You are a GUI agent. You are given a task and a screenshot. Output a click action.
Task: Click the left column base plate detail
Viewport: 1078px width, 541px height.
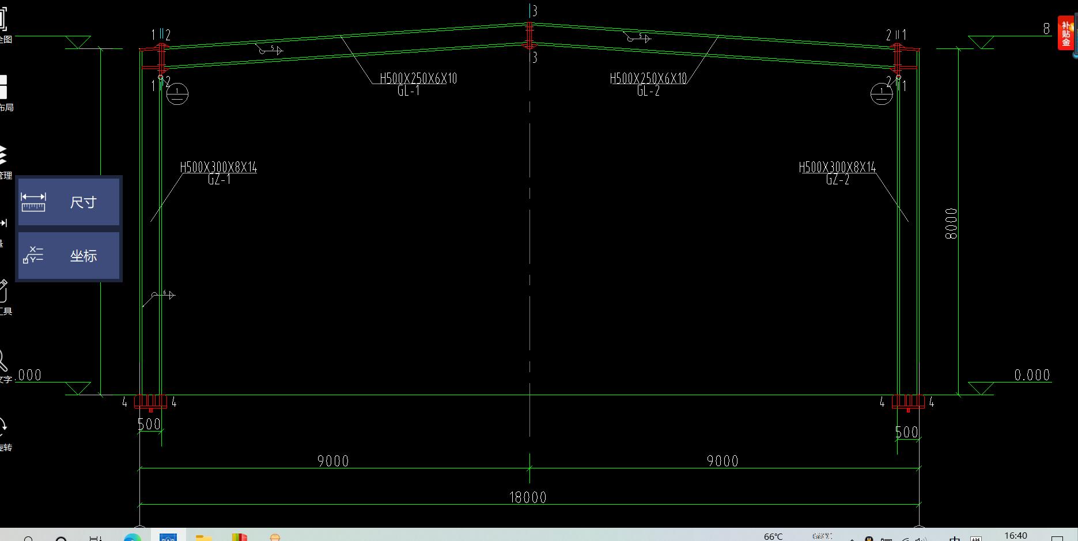tap(150, 402)
